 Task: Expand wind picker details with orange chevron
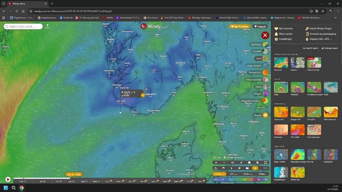pos(143,95)
